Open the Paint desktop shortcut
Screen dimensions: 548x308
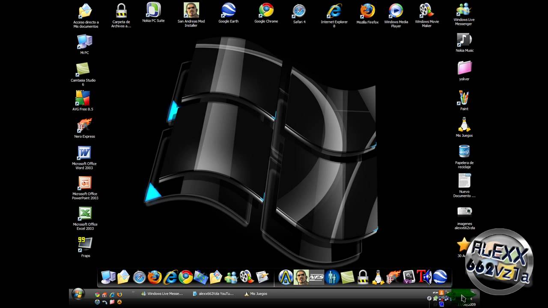(x=464, y=101)
